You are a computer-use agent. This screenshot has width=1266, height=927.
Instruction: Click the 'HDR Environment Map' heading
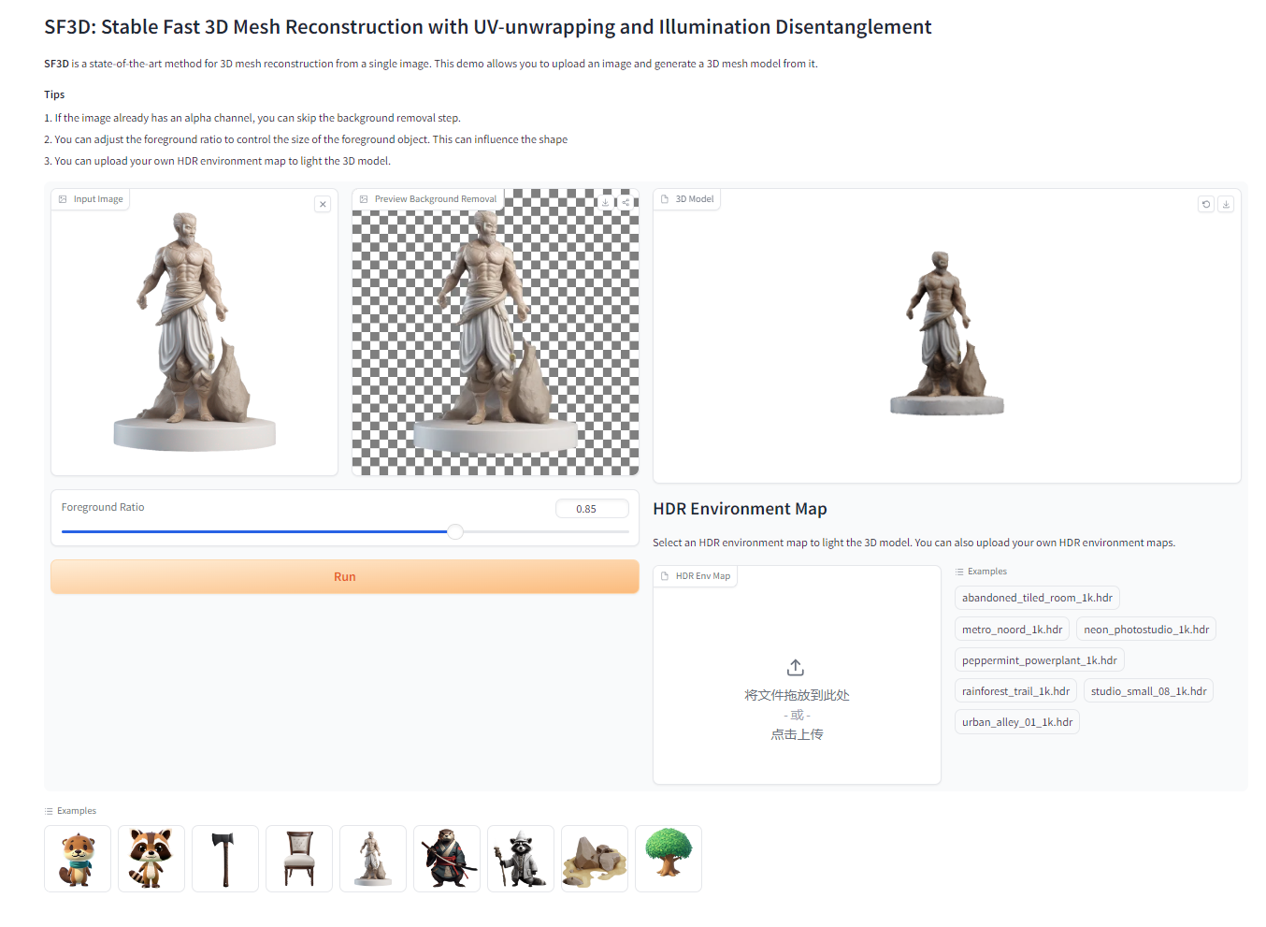click(x=740, y=509)
